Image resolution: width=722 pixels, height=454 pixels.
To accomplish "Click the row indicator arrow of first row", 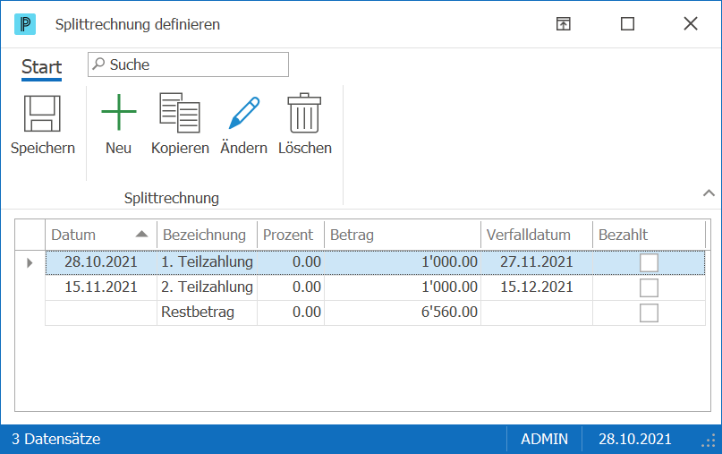I will click(x=30, y=262).
